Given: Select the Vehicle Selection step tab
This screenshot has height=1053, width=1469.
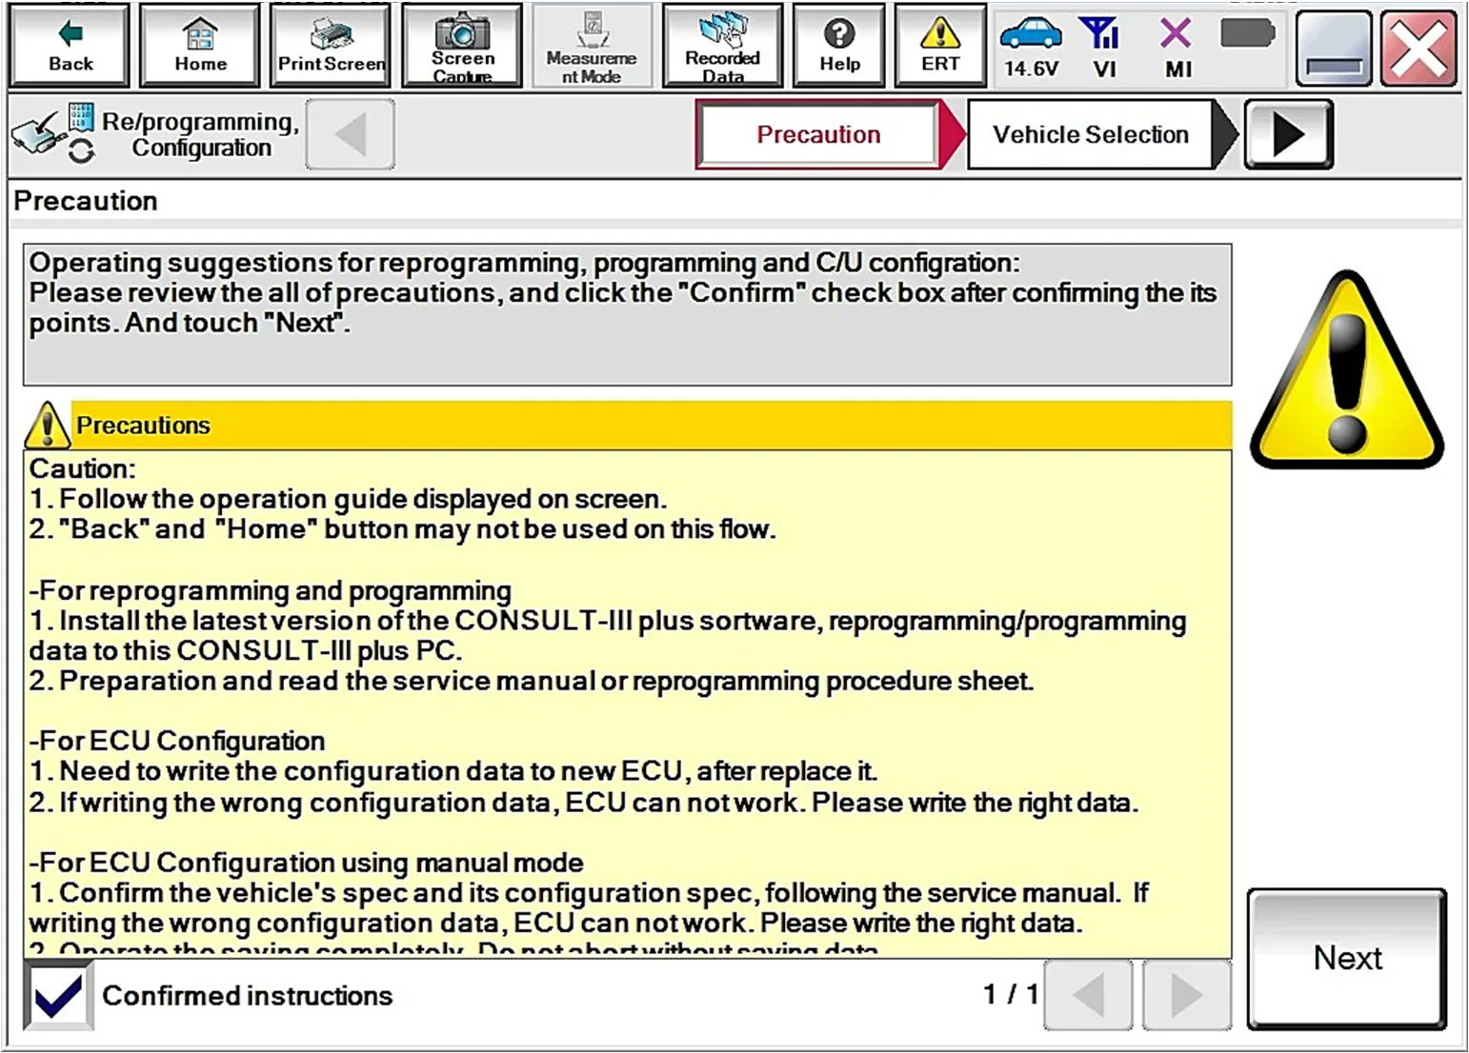Looking at the screenshot, I should (1090, 134).
